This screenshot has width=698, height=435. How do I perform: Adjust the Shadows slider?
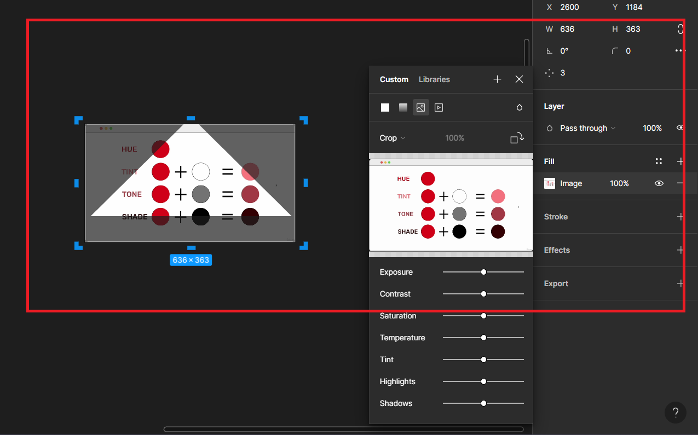pyautogui.click(x=483, y=403)
